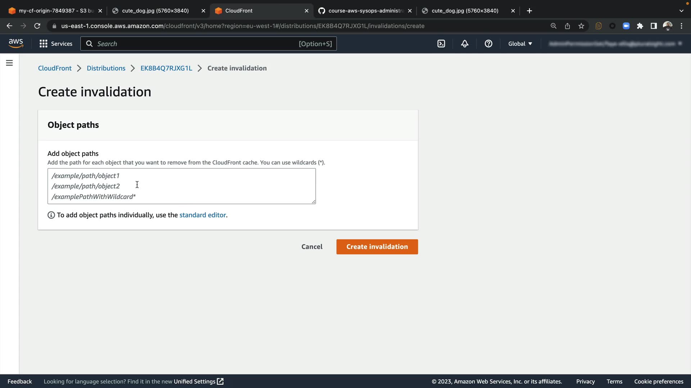
Task: Open the Global region dropdown
Action: (x=520, y=44)
